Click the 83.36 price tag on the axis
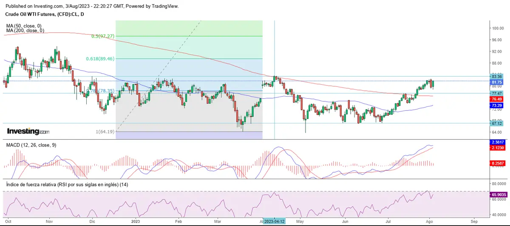Screen dimensions: 510x226 pyautogui.click(x=497, y=77)
